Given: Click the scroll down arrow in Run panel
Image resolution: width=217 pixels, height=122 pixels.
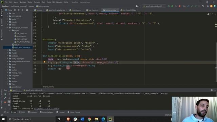Looking at the screenshot, I should click(x=9, y=98).
